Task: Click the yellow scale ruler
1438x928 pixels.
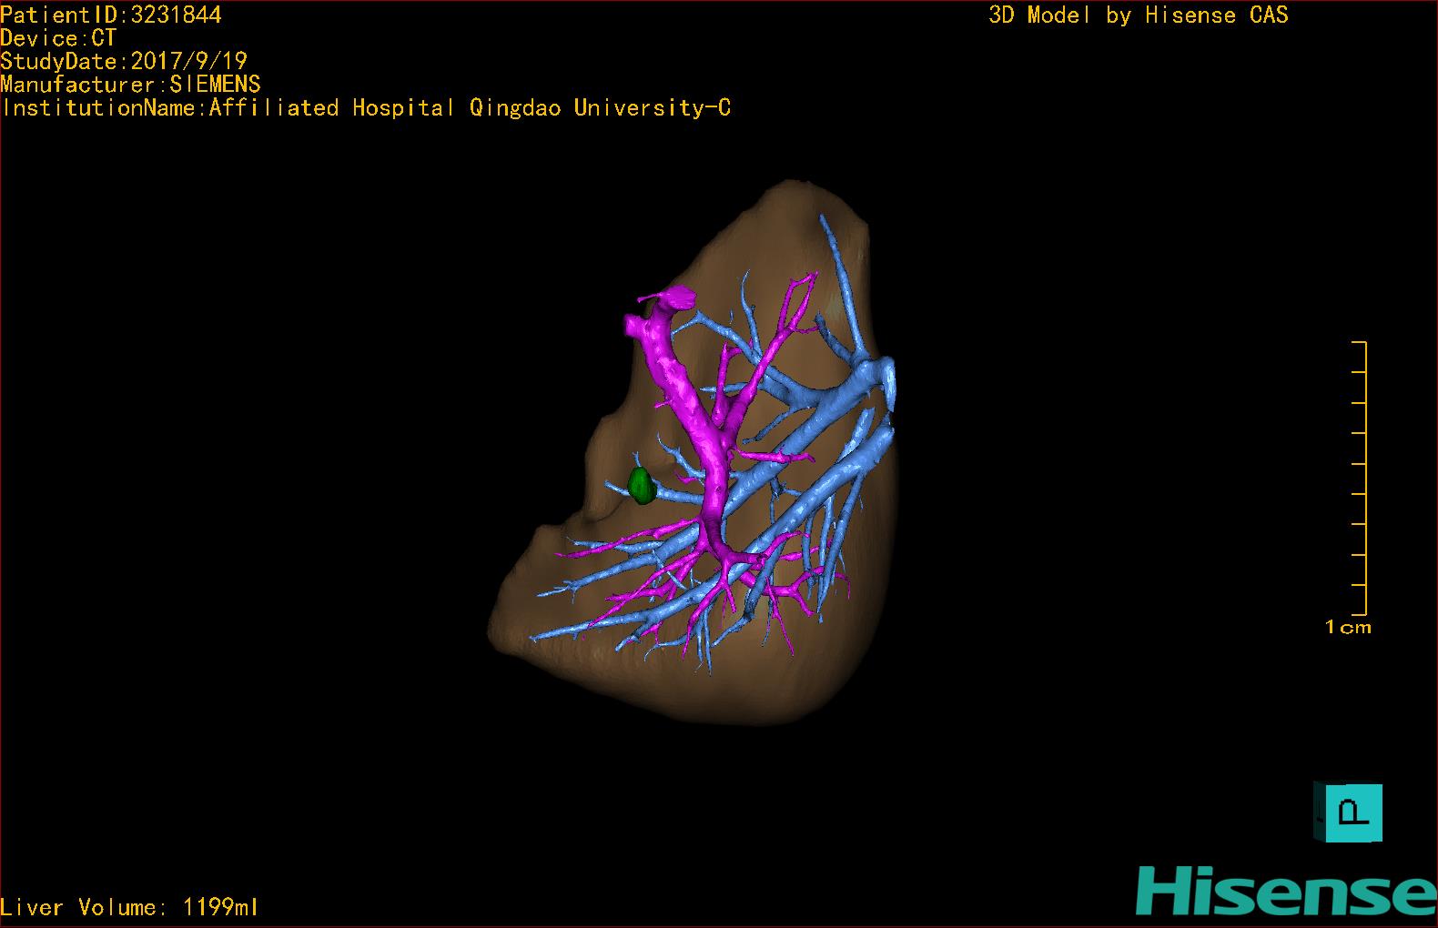Action: point(1359,479)
